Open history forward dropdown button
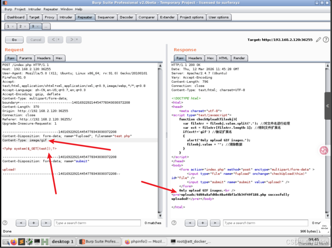 pyautogui.click(x=74, y=40)
